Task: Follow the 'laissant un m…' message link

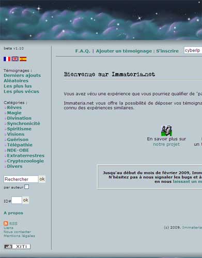Action: point(188,182)
